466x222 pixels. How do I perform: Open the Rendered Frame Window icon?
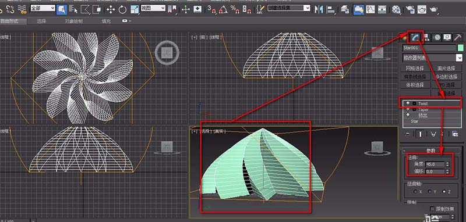coord(422,9)
